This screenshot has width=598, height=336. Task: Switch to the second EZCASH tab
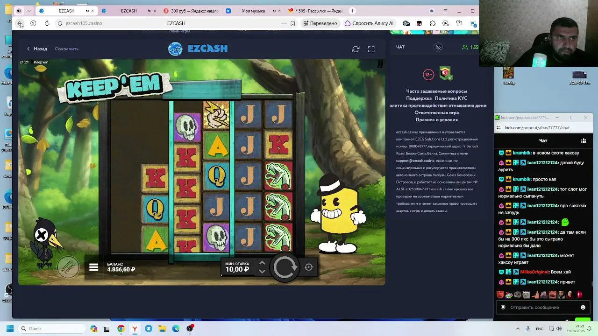(x=128, y=11)
